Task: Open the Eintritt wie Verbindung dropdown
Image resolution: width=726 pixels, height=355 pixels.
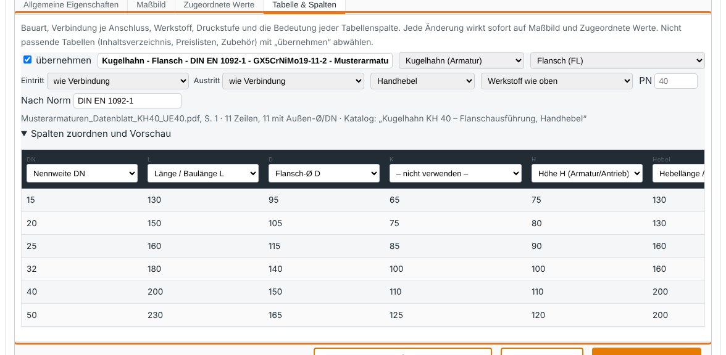Action: [x=117, y=81]
